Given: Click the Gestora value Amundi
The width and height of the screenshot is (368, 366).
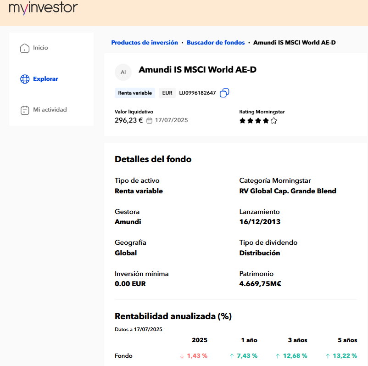Looking at the screenshot, I should [128, 222].
